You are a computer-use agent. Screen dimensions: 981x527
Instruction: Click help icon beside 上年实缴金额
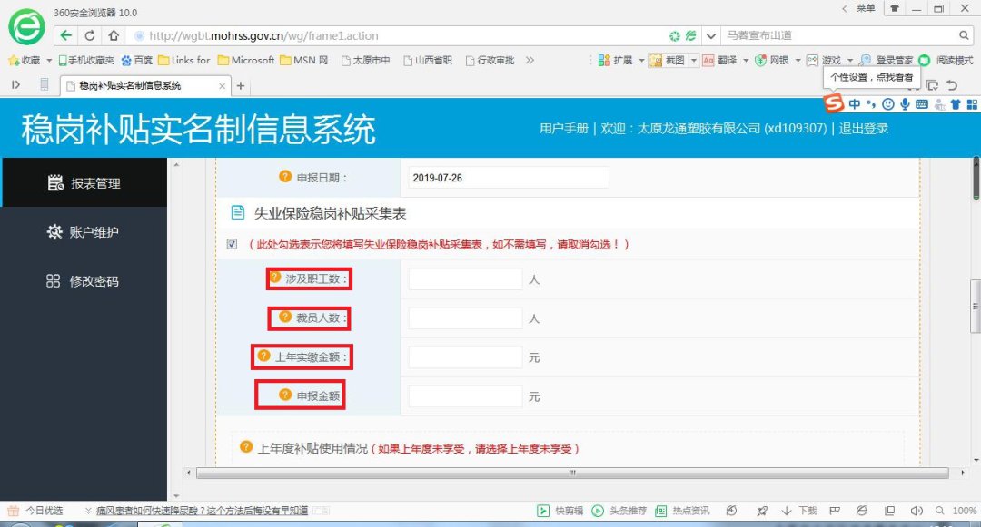pos(264,356)
